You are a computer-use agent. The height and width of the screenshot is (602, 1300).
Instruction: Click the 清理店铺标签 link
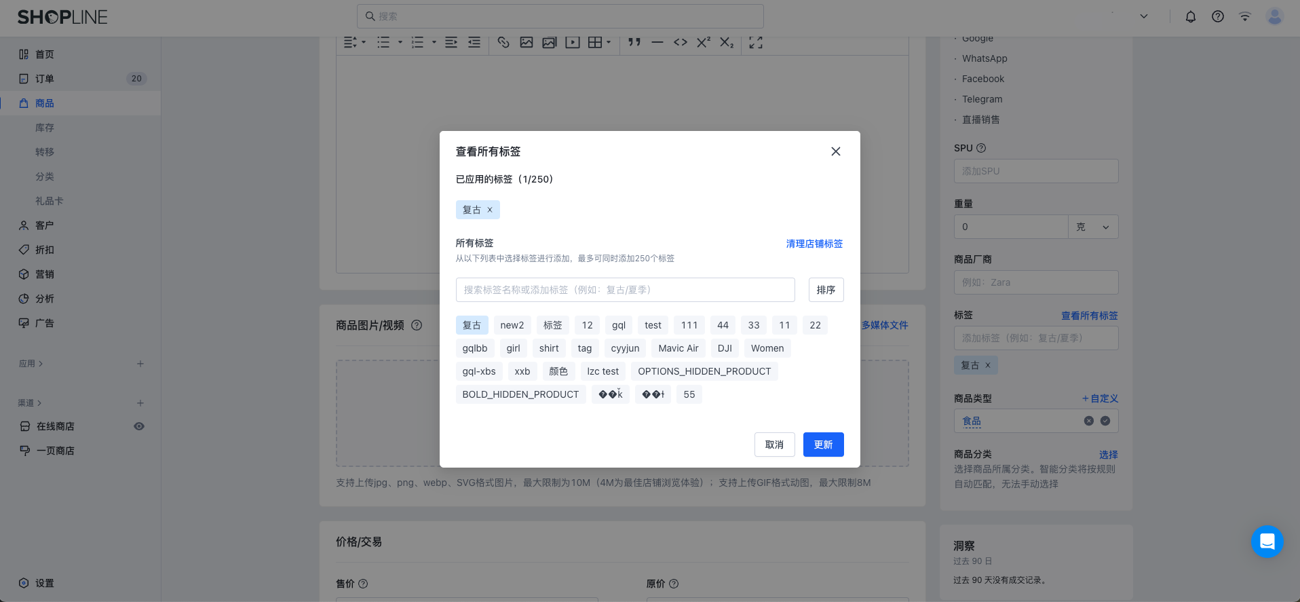pos(814,244)
